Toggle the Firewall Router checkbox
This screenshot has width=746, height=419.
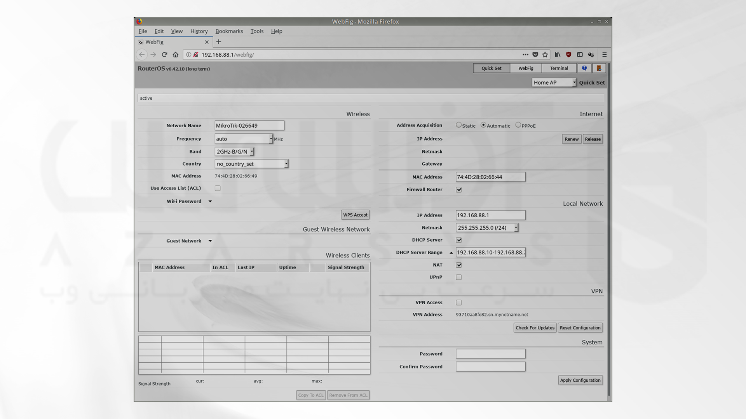[459, 190]
